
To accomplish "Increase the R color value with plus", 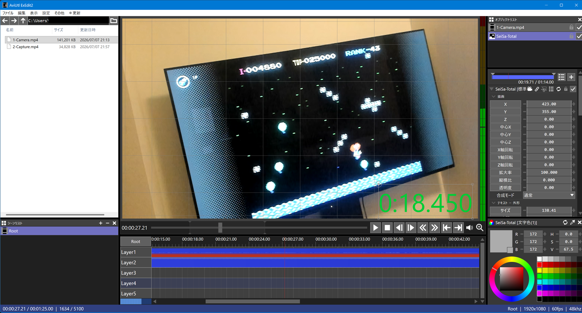I will pos(545,234).
